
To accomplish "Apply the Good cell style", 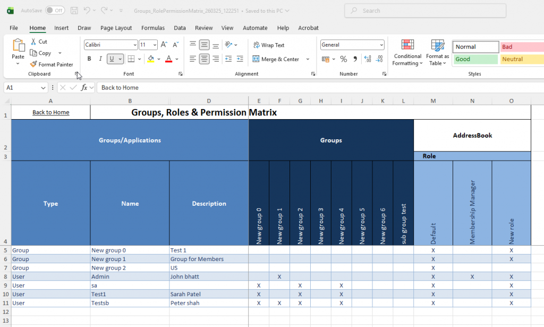I will [x=475, y=60].
